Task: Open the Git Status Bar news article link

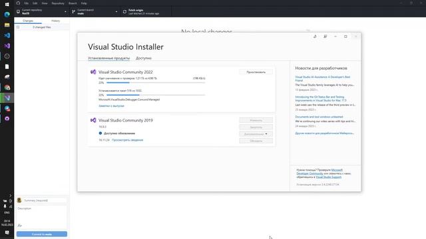Action: click(321, 99)
